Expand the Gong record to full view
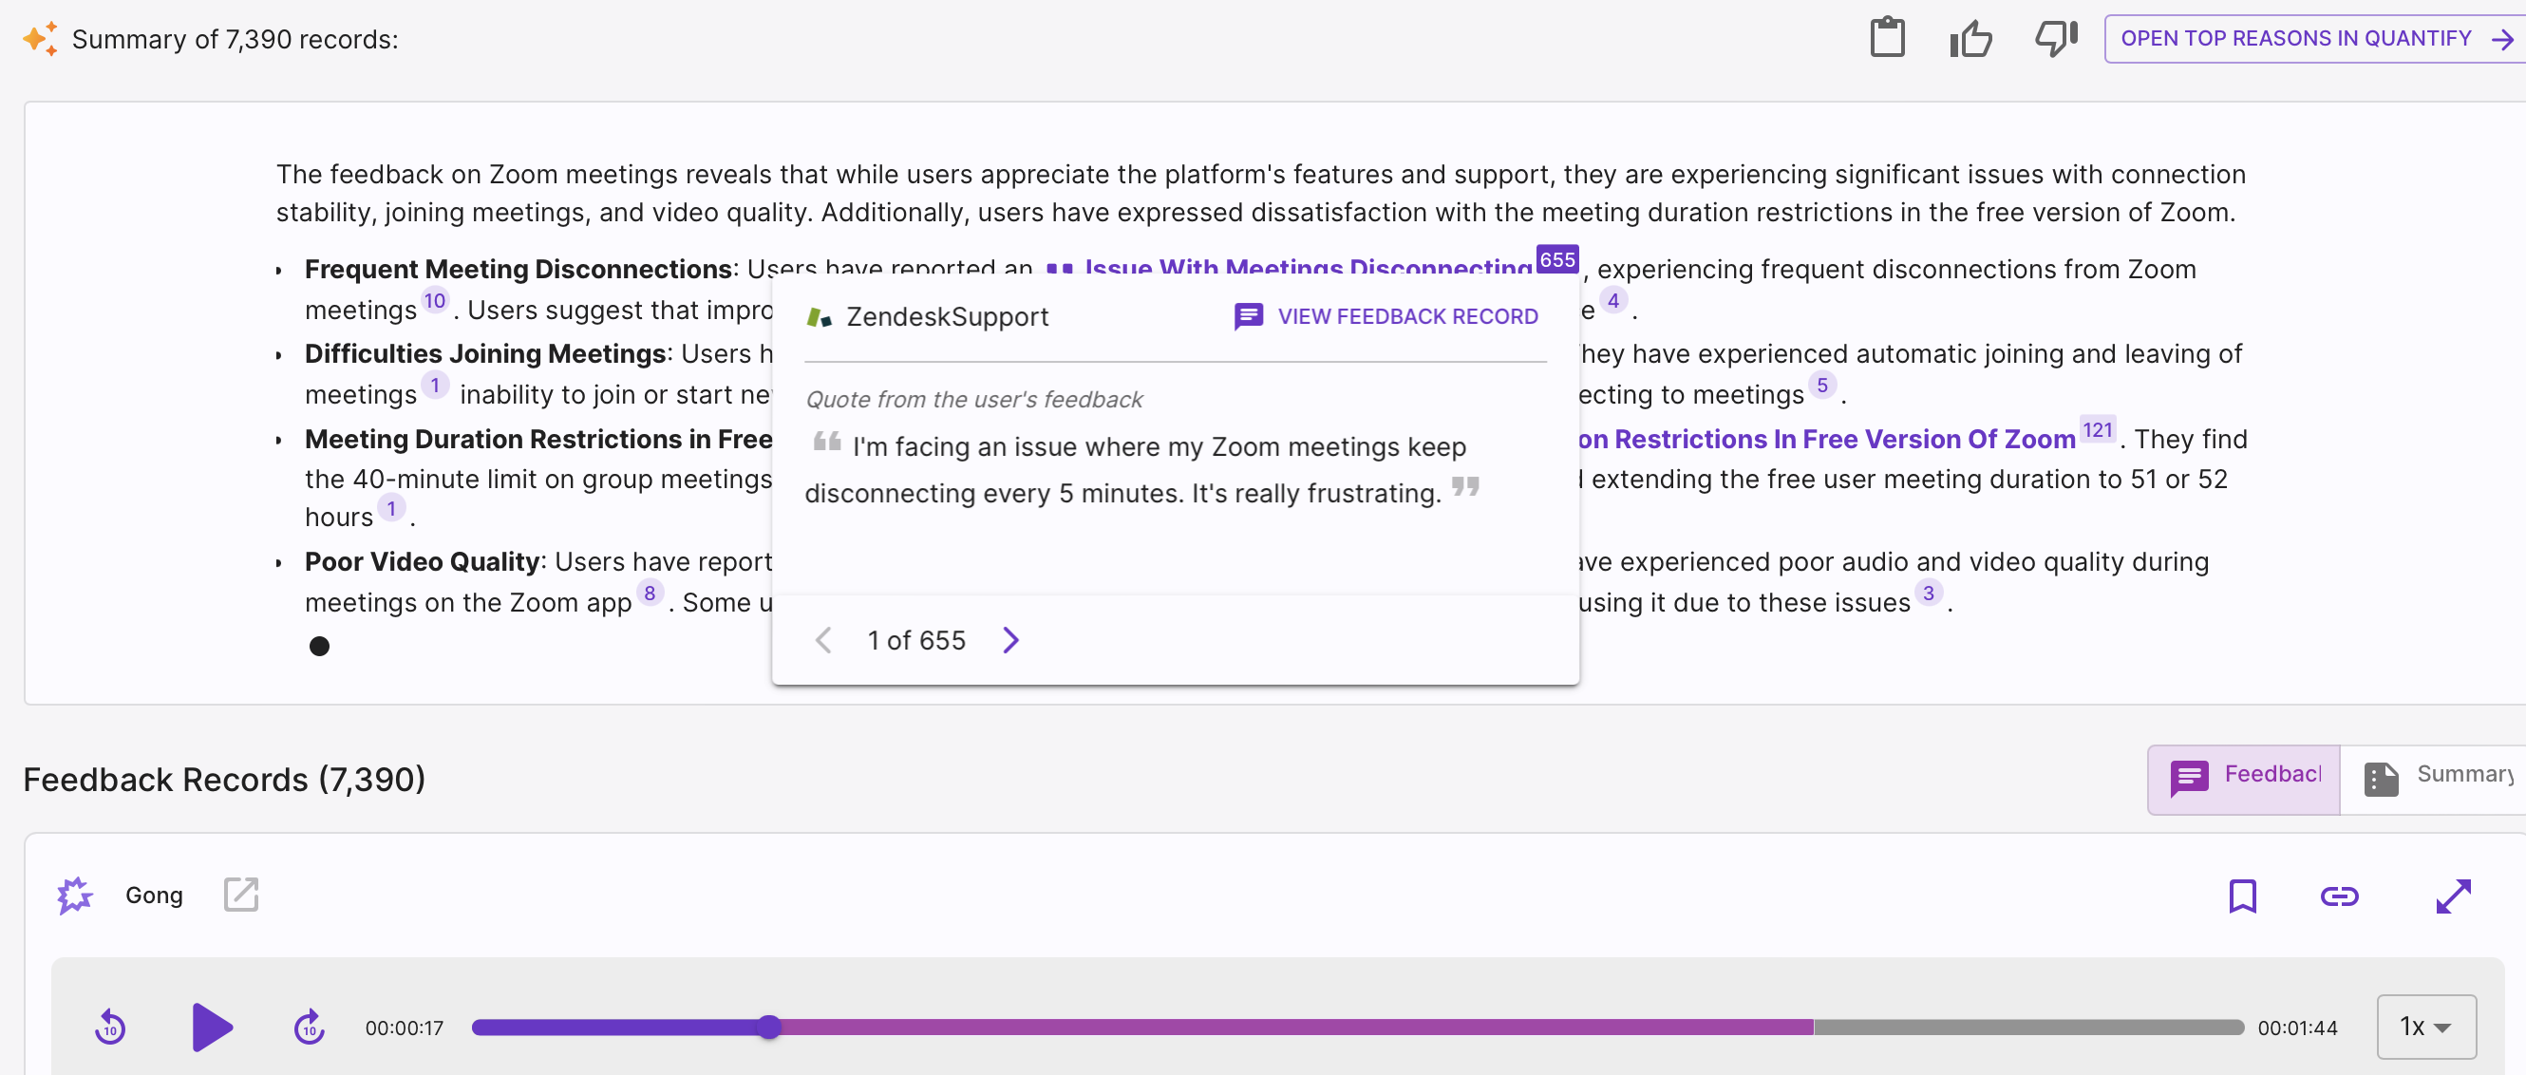Screen dimensions: 2526x1075 tap(2453, 896)
